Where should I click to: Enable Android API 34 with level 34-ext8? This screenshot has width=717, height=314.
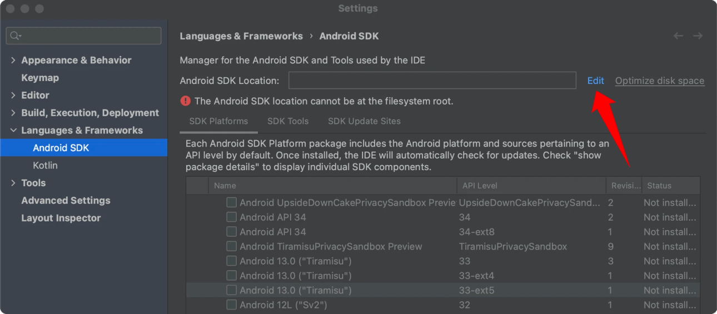click(232, 232)
